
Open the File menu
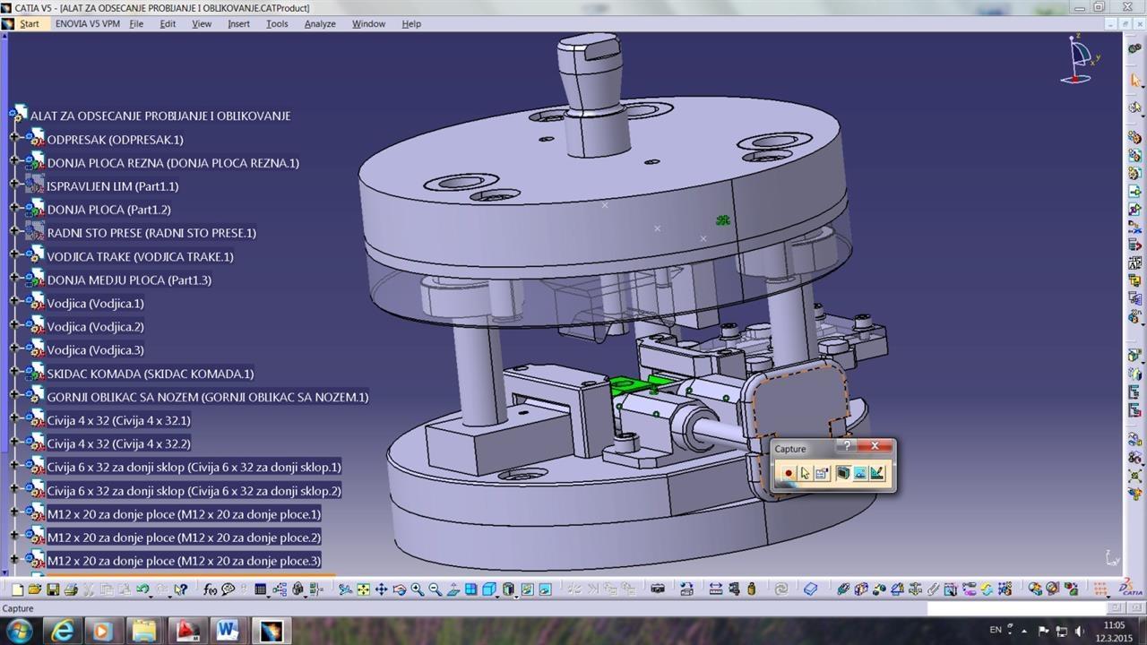(x=136, y=23)
